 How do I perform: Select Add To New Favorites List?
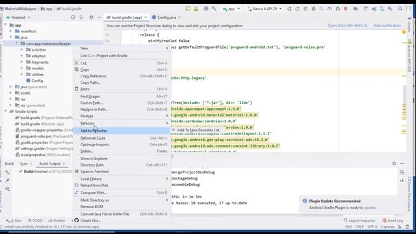pyautogui.click(x=196, y=130)
